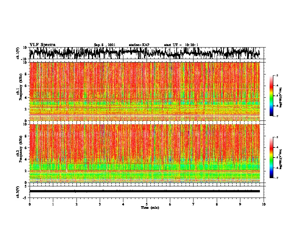Click the ch.2 color bar log(PSD) unit label
The height and width of the screenshot is (229, 297).
click(x=281, y=159)
